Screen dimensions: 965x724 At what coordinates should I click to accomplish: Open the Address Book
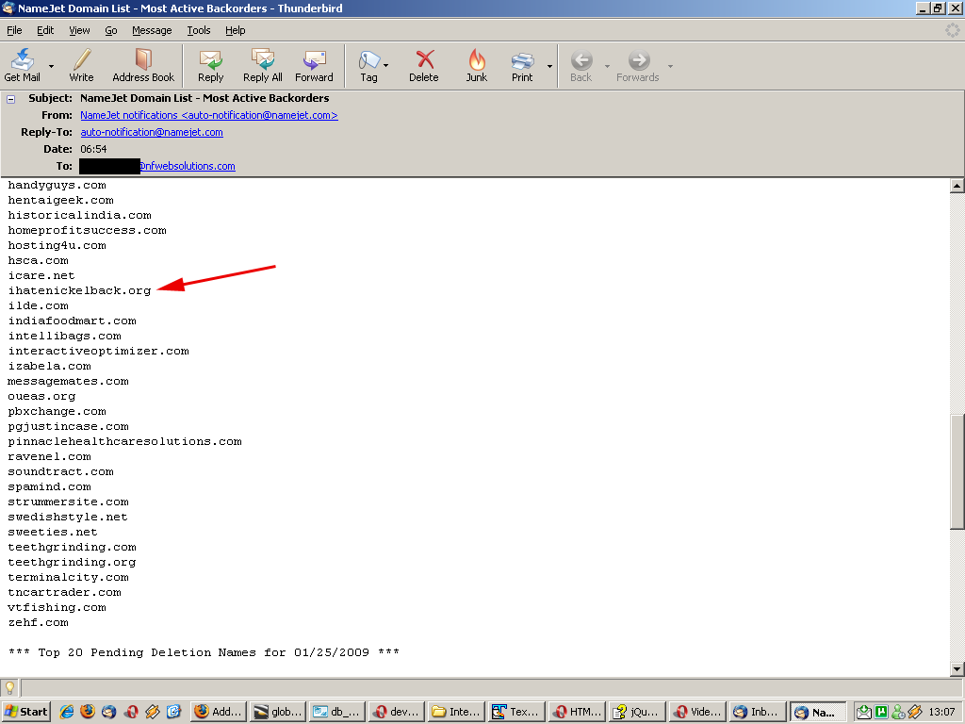coord(143,65)
